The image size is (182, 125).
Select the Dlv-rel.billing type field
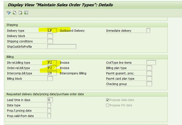pyautogui.click(x=52, y=63)
